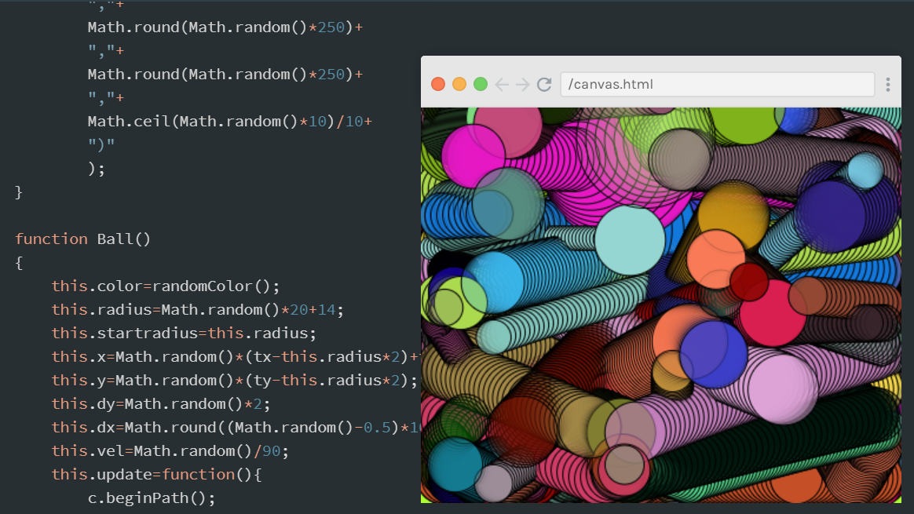Click the green maximize window dot
This screenshot has width=914, height=514.
pyautogui.click(x=481, y=84)
